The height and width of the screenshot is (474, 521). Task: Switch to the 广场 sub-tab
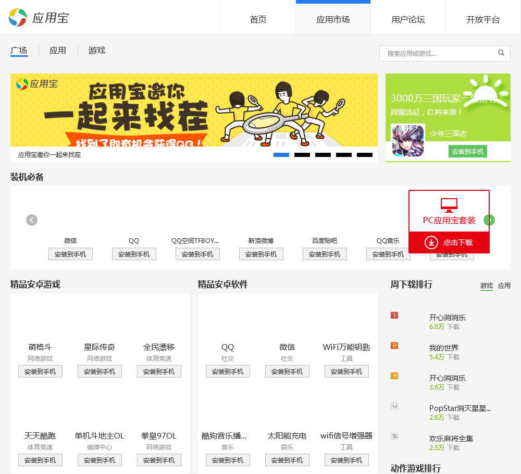pos(19,51)
